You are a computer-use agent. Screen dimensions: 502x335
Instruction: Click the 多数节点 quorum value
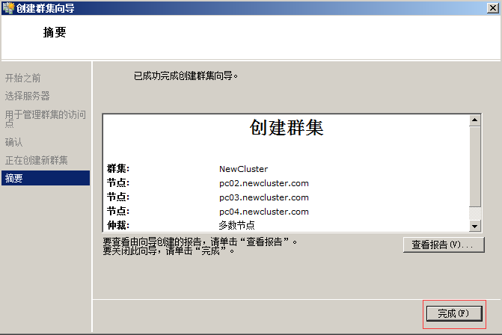tap(237, 225)
